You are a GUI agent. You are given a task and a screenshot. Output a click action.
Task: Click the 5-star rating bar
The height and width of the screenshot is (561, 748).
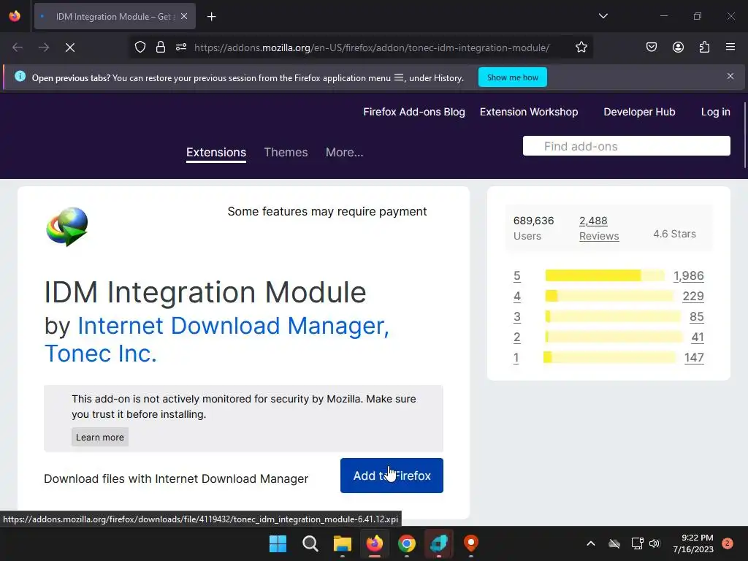coord(605,275)
